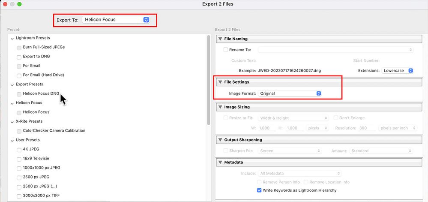Uncheck Write Keywords as Lightroom Hierarchy
This screenshot has height=202, width=428.
(259, 190)
